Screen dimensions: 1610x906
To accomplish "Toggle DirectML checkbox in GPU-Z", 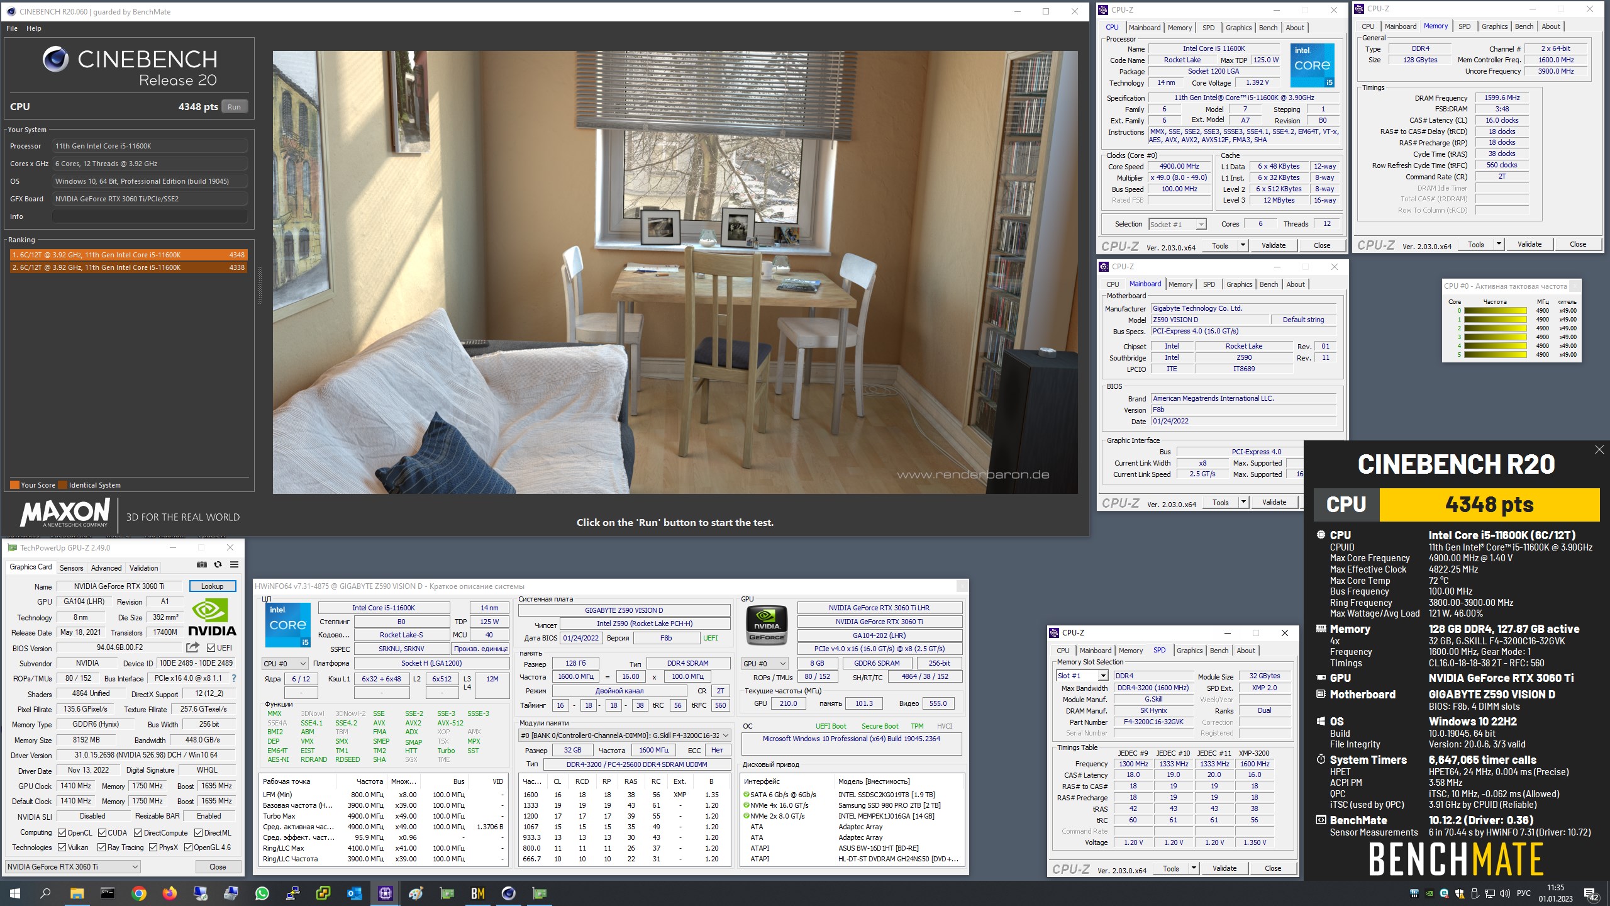I will click(x=198, y=832).
